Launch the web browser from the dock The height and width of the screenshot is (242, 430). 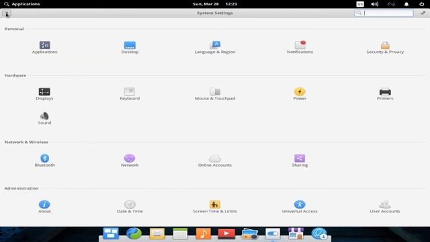(x=134, y=233)
